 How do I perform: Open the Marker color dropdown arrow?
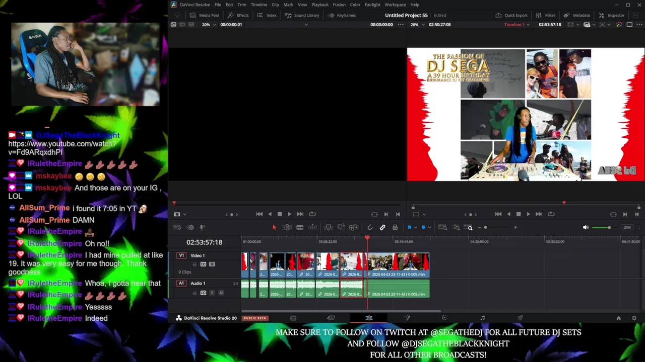click(x=429, y=228)
